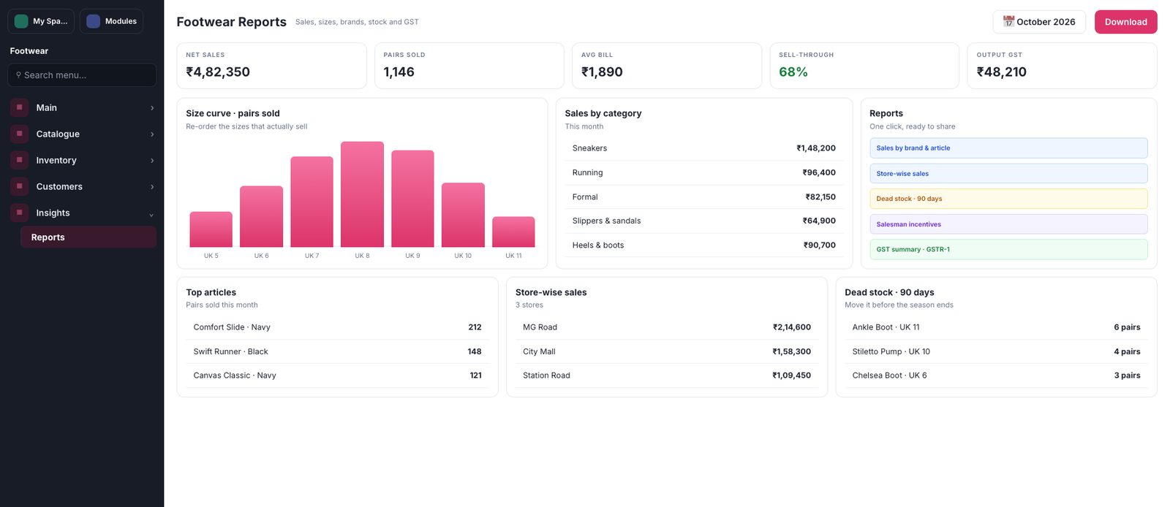The height and width of the screenshot is (507, 1170).
Task: Click the Avg Bill ₹1,890 card
Action: click(667, 66)
